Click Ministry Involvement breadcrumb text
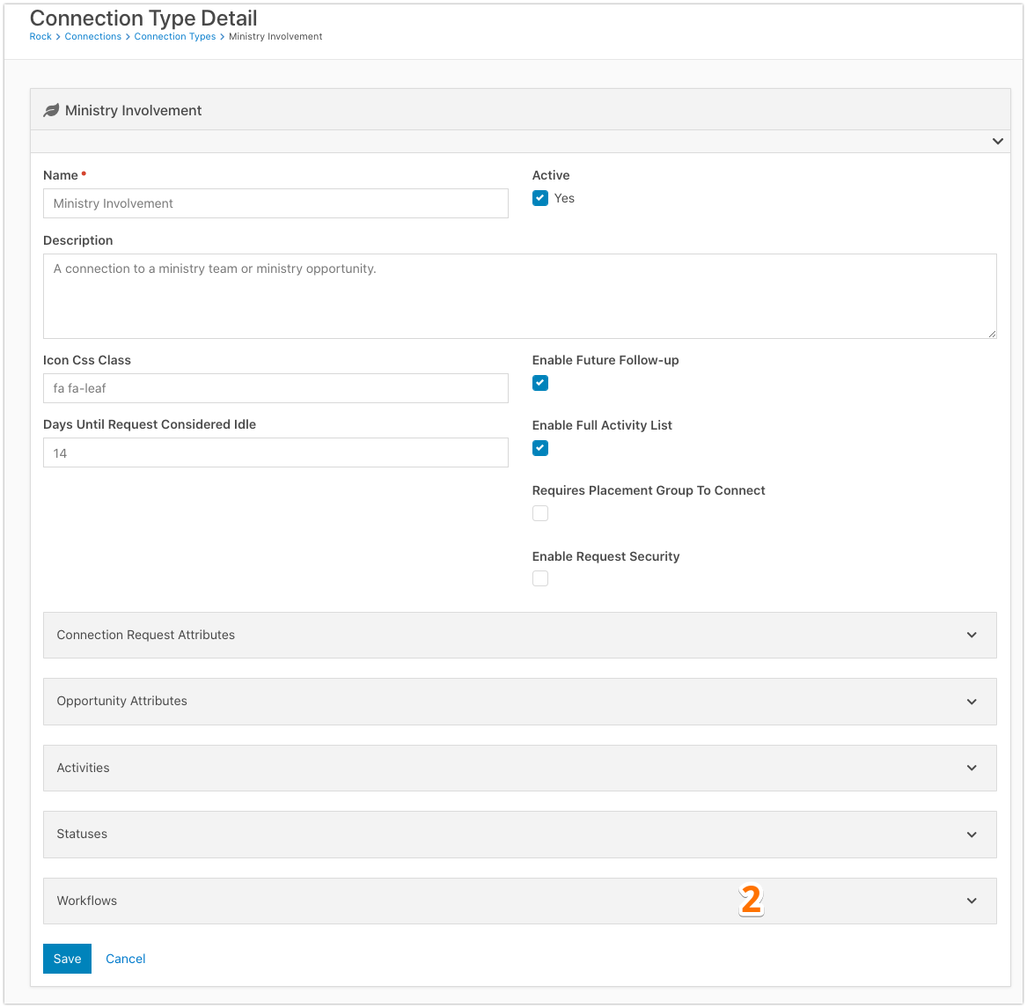This screenshot has height=1008, width=1027. (275, 37)
